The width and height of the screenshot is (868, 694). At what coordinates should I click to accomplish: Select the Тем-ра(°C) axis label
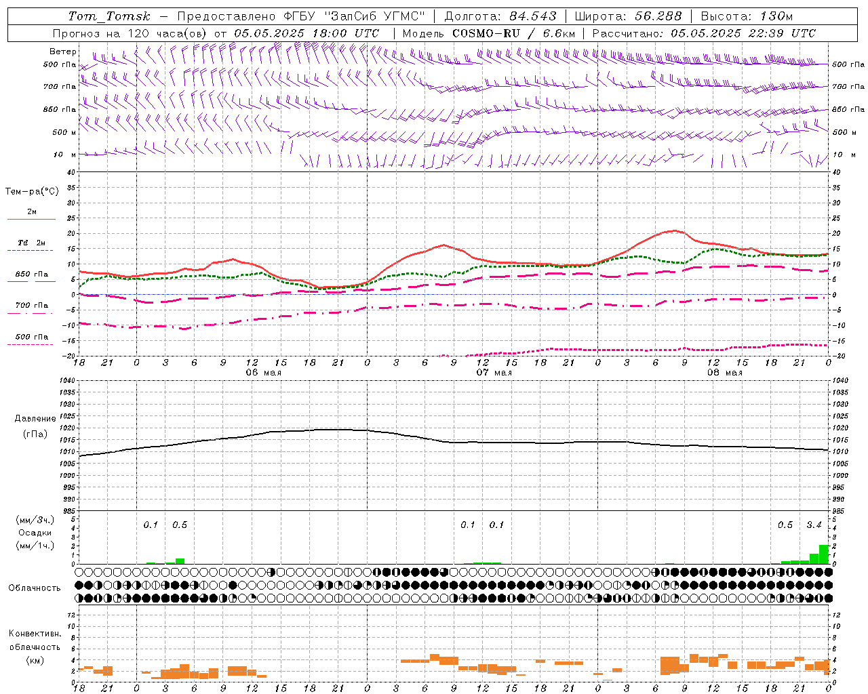pyautogui.click(x=32, y=191)
